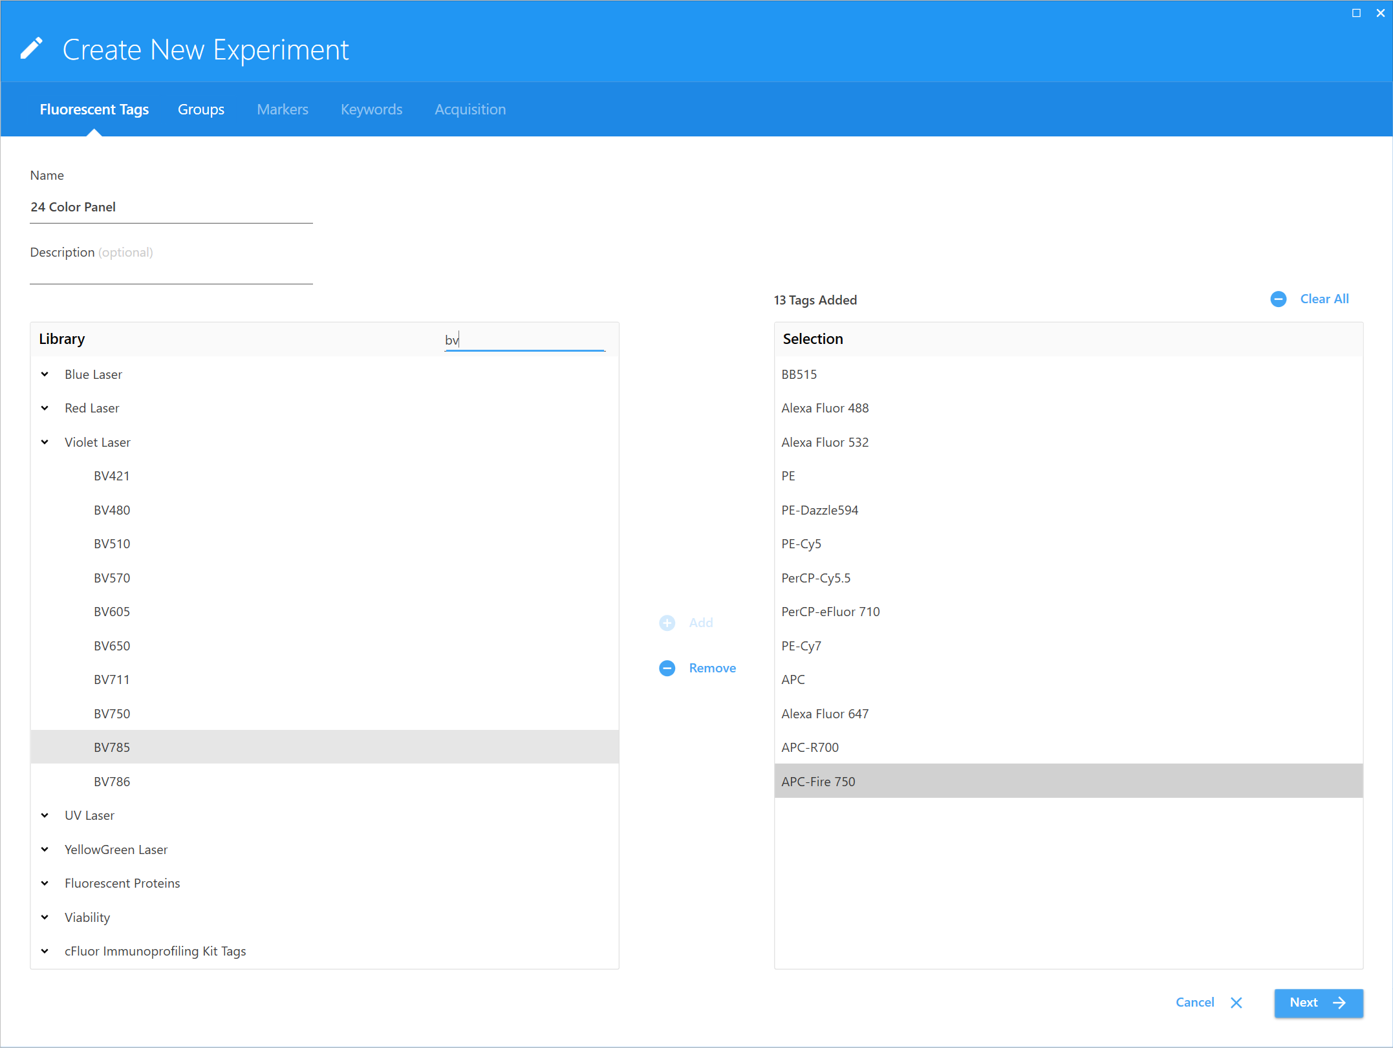
Task: Click the Library search box containing bv
Action: click(x=524, y=339)
